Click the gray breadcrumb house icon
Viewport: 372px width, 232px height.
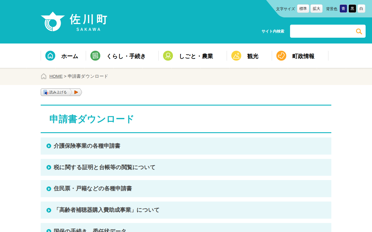(44, 76)
